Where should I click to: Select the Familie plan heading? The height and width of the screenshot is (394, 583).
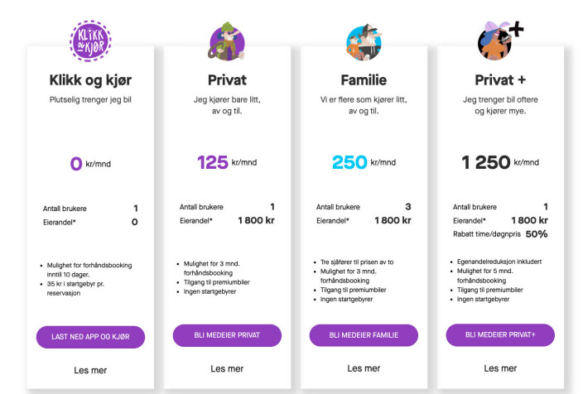pos(364,80)
